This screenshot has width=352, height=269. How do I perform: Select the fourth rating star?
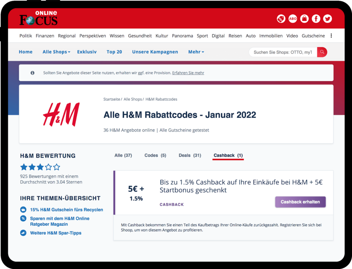(48, 167)
